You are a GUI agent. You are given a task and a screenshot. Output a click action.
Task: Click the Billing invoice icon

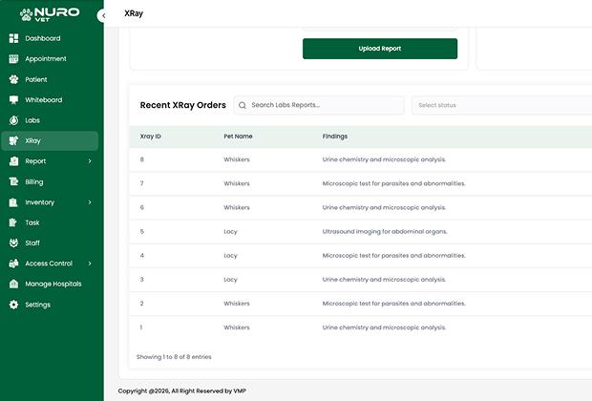(13, 181)
